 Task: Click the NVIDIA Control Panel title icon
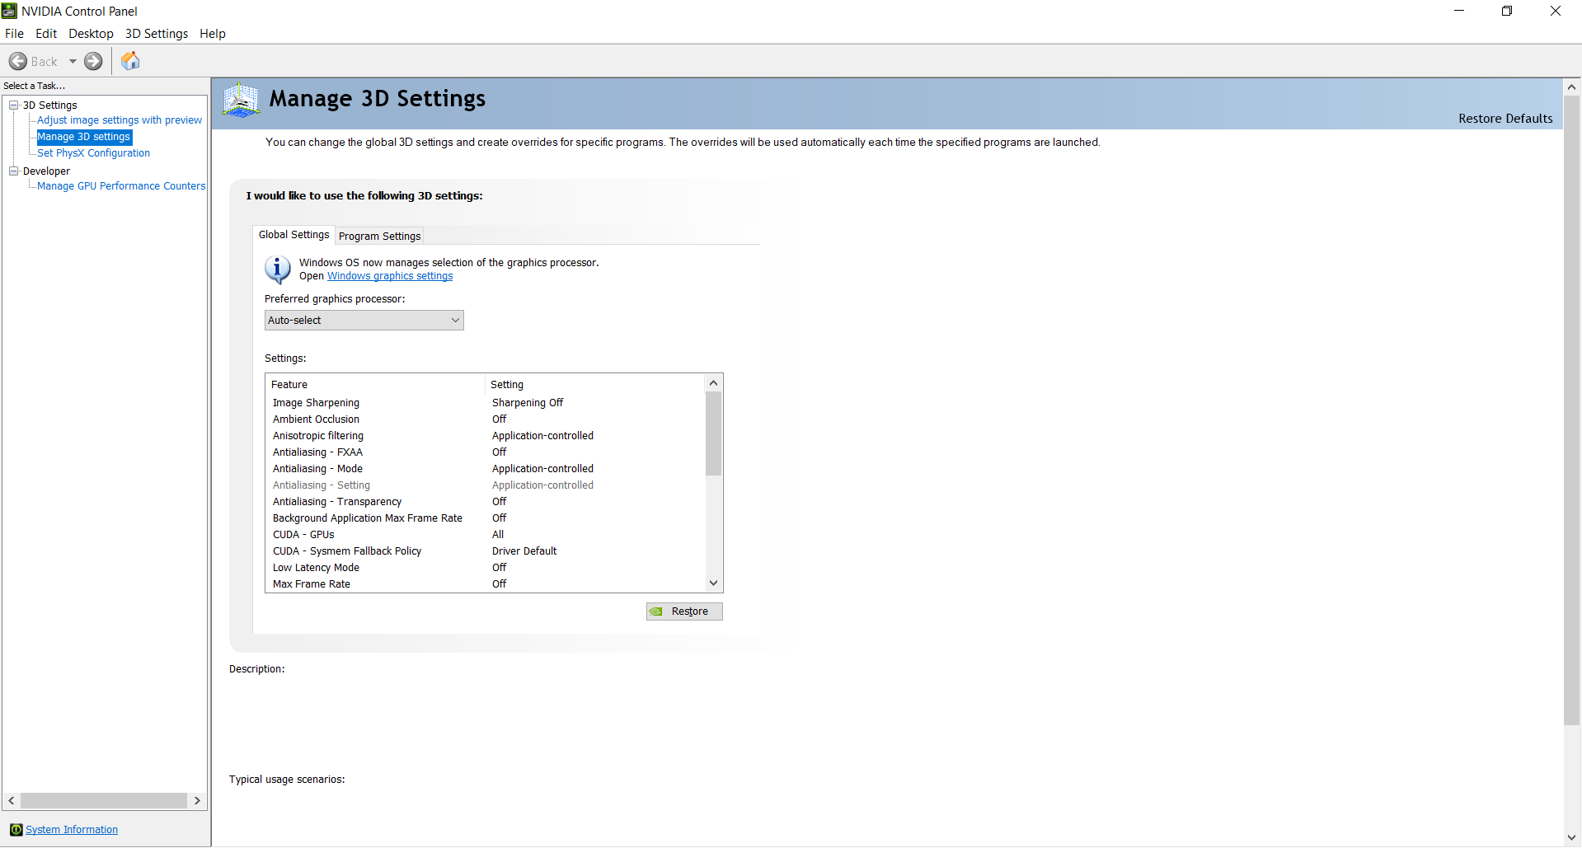pos(10,11)
